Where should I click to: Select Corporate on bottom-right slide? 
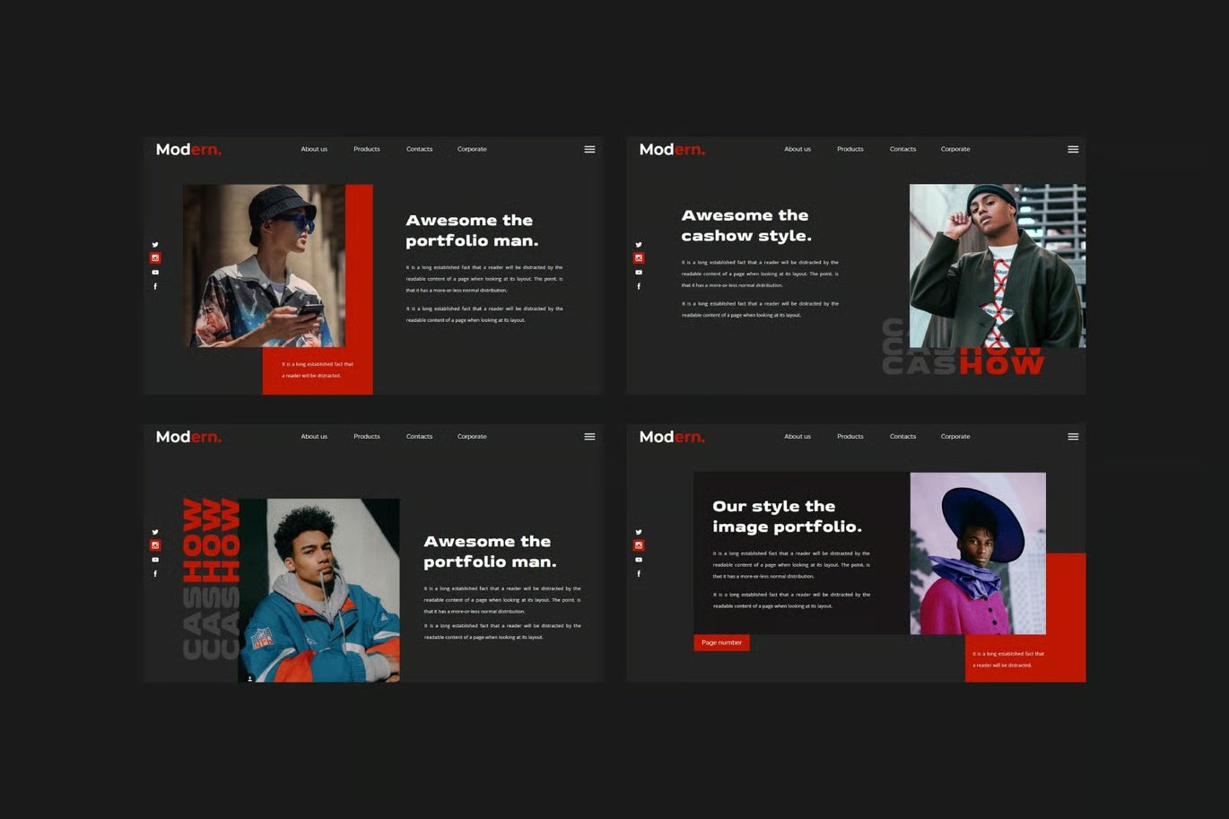pos(955,437)
